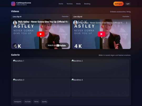142x106 pixels.
Task: Click the Videos section heading
Action: tap(15, 11)
